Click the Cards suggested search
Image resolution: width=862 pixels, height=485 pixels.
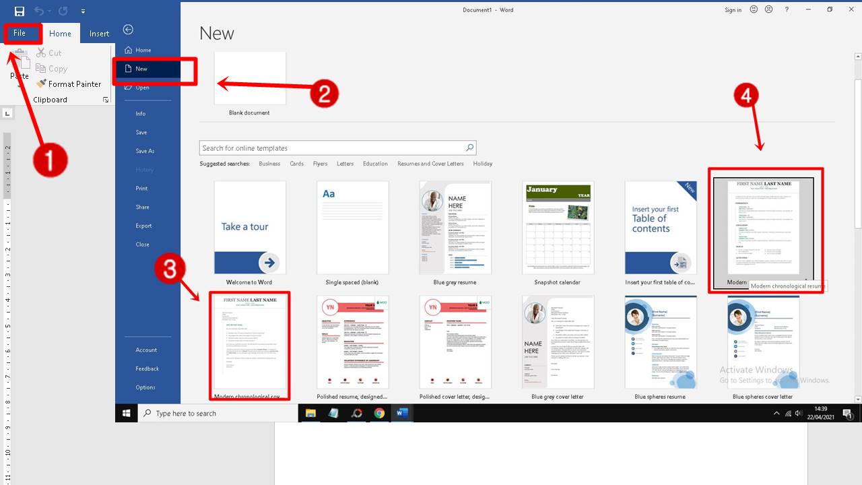pos(296,164)
